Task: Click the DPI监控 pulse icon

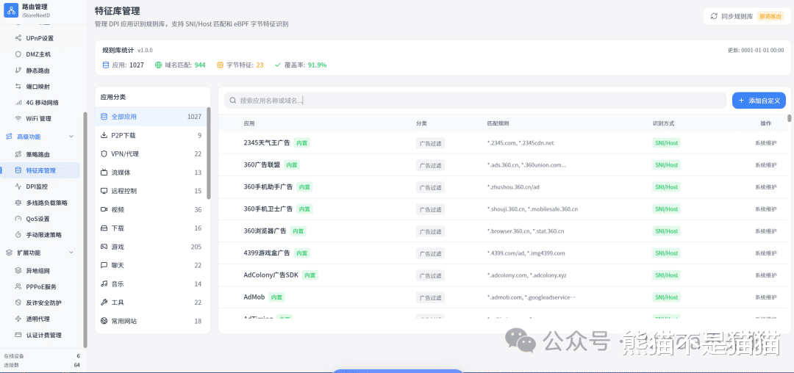Action: (x=18, y=186)
